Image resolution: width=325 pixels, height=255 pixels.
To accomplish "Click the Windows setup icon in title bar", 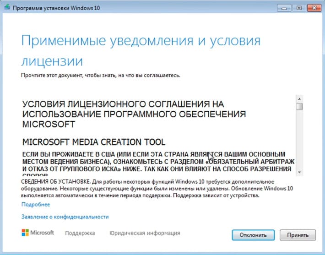I will 7,7.
